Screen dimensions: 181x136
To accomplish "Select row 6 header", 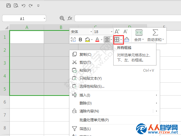I will pyautogui.click(x=5, y=102).
